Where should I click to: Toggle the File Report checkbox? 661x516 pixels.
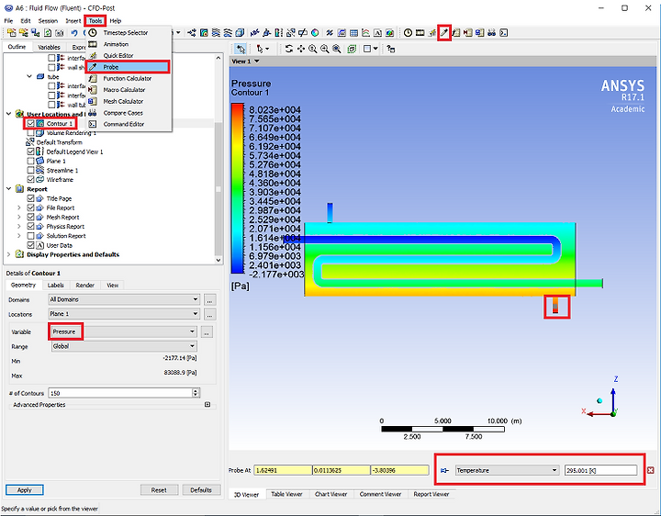(30, 208)
